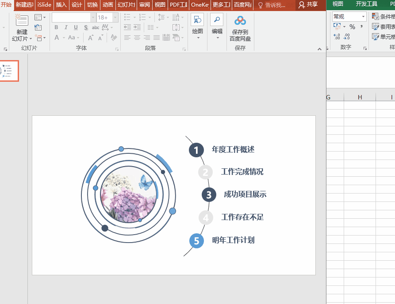
Task: Click Excel Accounting Number Format icon
Action: click(x=337, y=27)
